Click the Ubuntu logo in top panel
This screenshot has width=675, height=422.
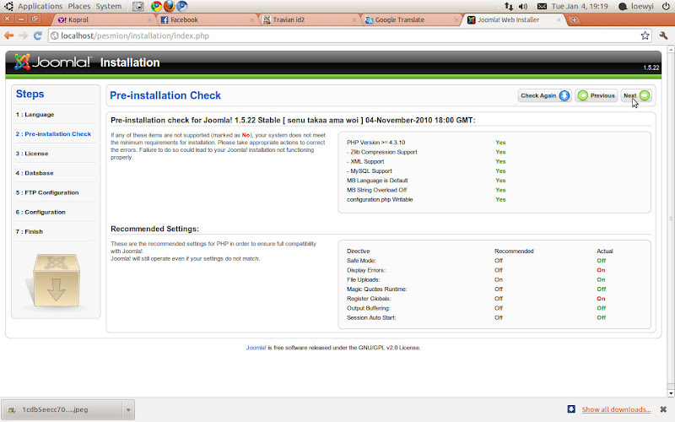[x=8, y=6]
